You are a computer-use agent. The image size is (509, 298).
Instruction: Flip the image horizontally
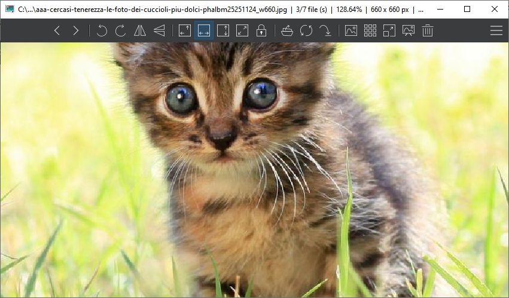(x=140, y=31)
